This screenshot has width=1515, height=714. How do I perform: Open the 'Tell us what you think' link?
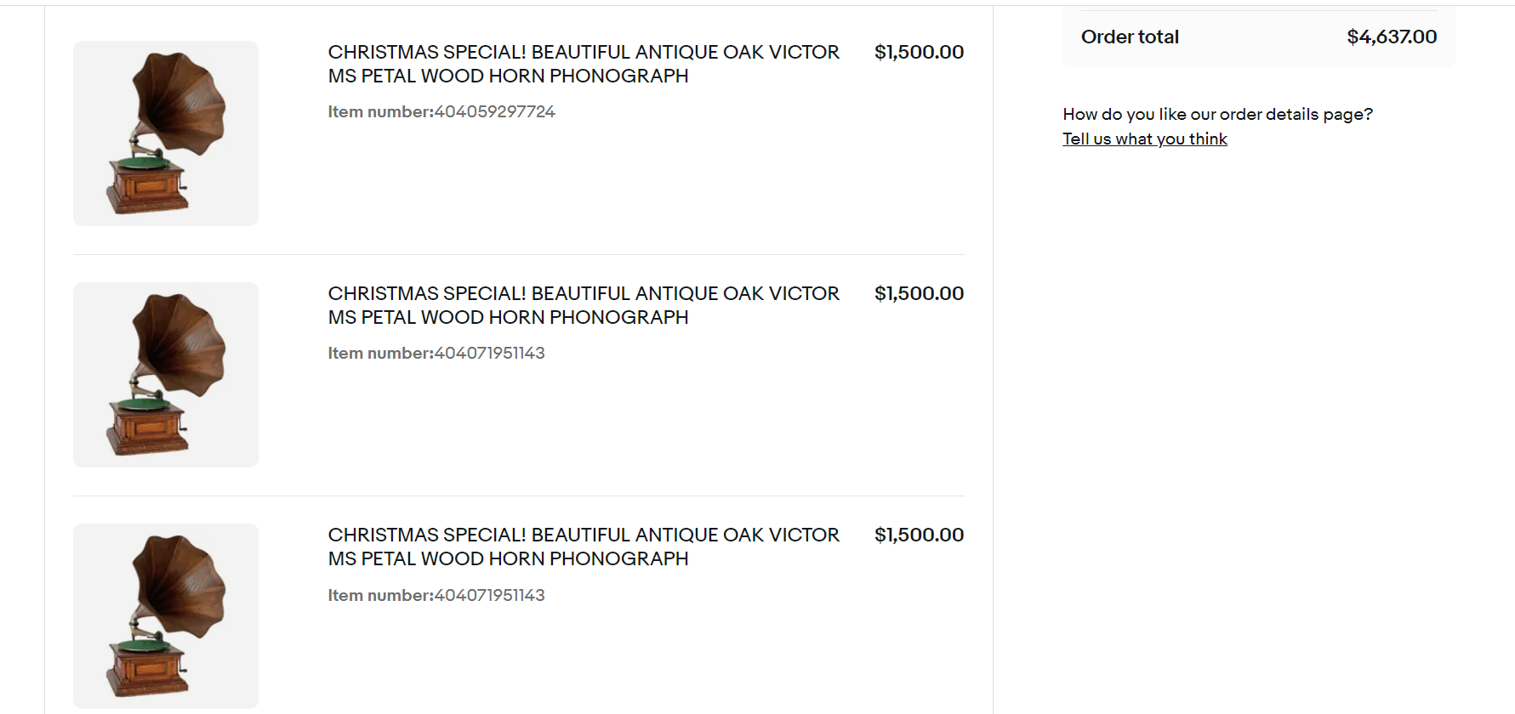tap(1144, 139)
